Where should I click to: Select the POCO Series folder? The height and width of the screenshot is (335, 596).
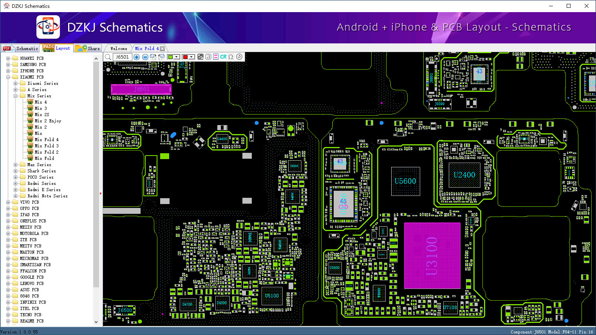pos(40,177)
